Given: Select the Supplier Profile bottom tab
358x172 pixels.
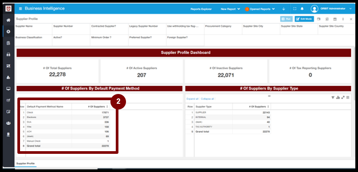Looking at the screenshot, I should [x=25, y=164].
